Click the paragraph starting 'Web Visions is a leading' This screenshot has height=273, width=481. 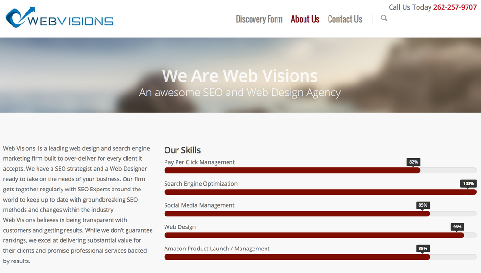(x=76, y=179)
